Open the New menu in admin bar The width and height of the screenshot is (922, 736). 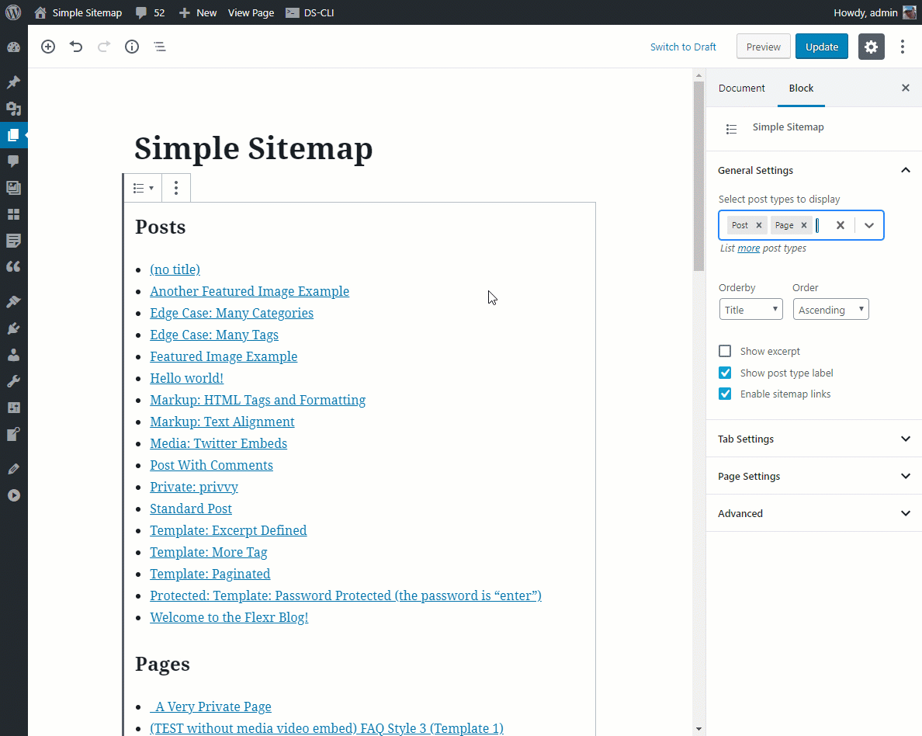point(198,12)
